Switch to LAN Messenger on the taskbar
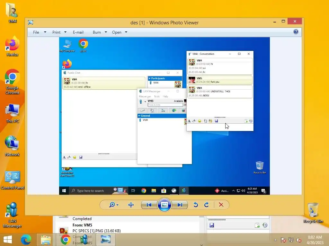This screenshot has height=246, width=329. coord(85,240)
